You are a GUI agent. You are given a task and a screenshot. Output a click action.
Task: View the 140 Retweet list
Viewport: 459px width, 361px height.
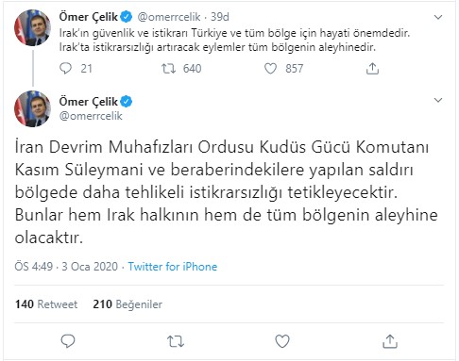pos(46,304)
